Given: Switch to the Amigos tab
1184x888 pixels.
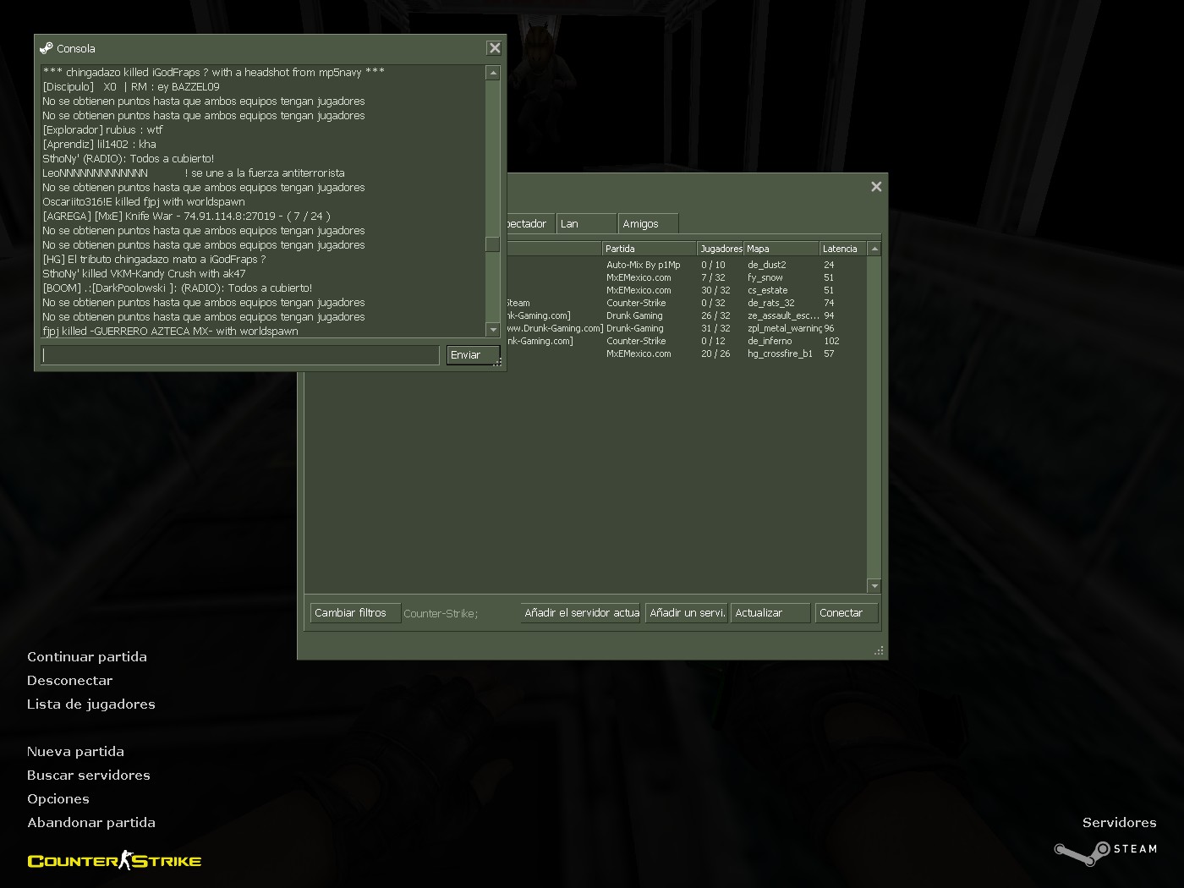Looking at the screenshot, I should (x=648, y=224).
